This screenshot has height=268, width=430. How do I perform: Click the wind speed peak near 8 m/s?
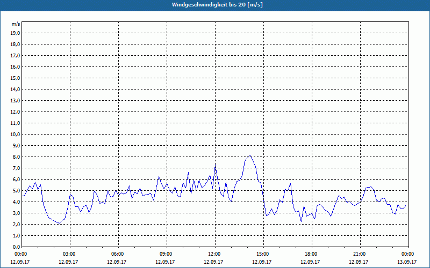point(250,155)
